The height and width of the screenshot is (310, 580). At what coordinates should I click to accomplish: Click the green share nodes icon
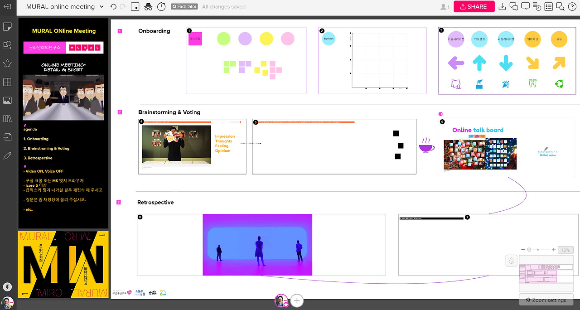coord(559,83)
